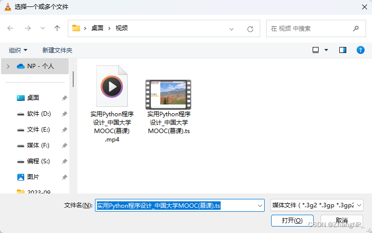
Task: Click the MOOC(慕课).mp4 file name
Action: pos(112,127)
